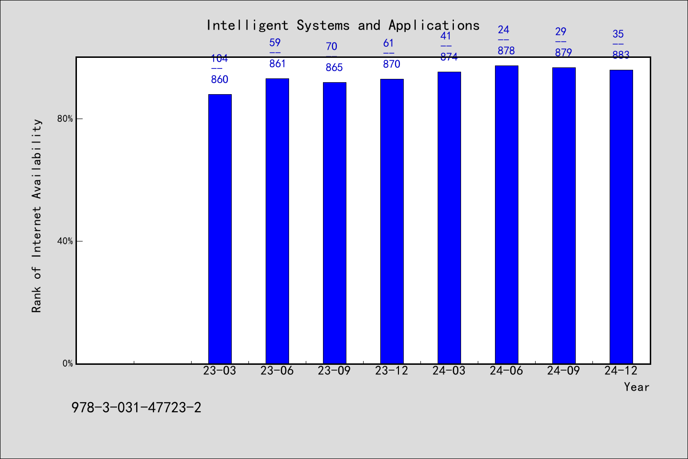Click the rank '59' above the 23-06 bar

point(275,43)
